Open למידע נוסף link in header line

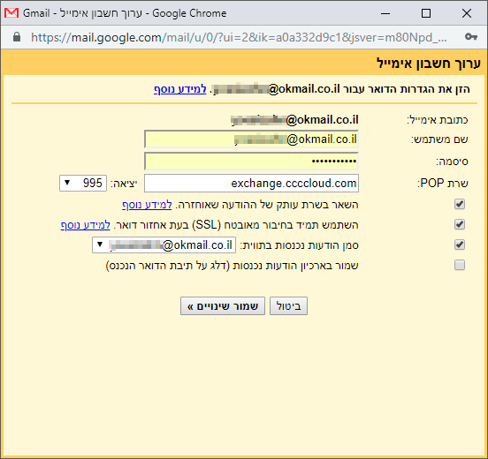point(179,89)
